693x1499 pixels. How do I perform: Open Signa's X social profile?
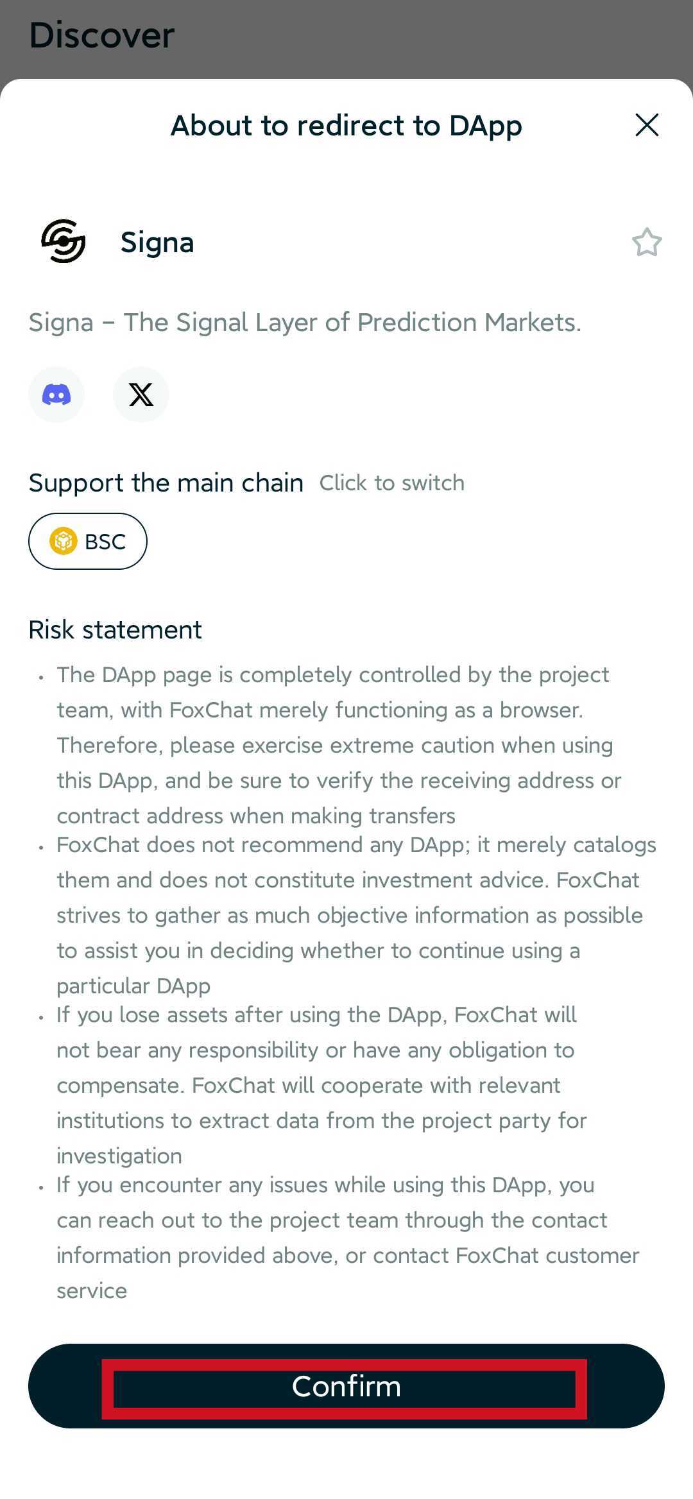(x=141, y=395)
